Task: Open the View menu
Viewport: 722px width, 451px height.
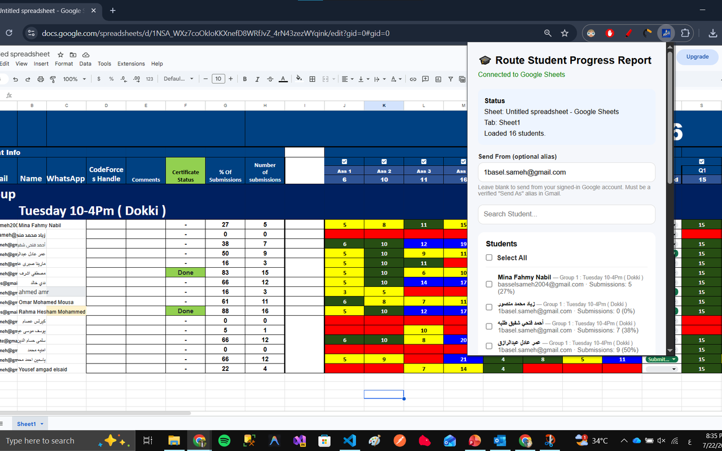Action: (21, 64)
